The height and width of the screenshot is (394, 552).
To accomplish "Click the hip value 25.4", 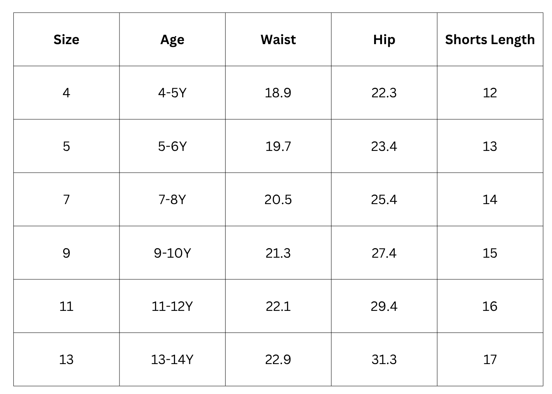I will click(384, 199).
